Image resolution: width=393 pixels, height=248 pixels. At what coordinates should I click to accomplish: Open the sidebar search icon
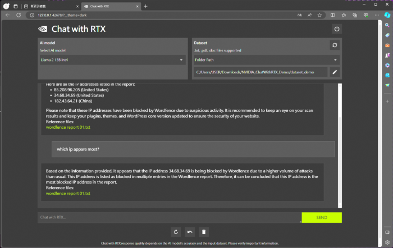click(x=387, y=25)
